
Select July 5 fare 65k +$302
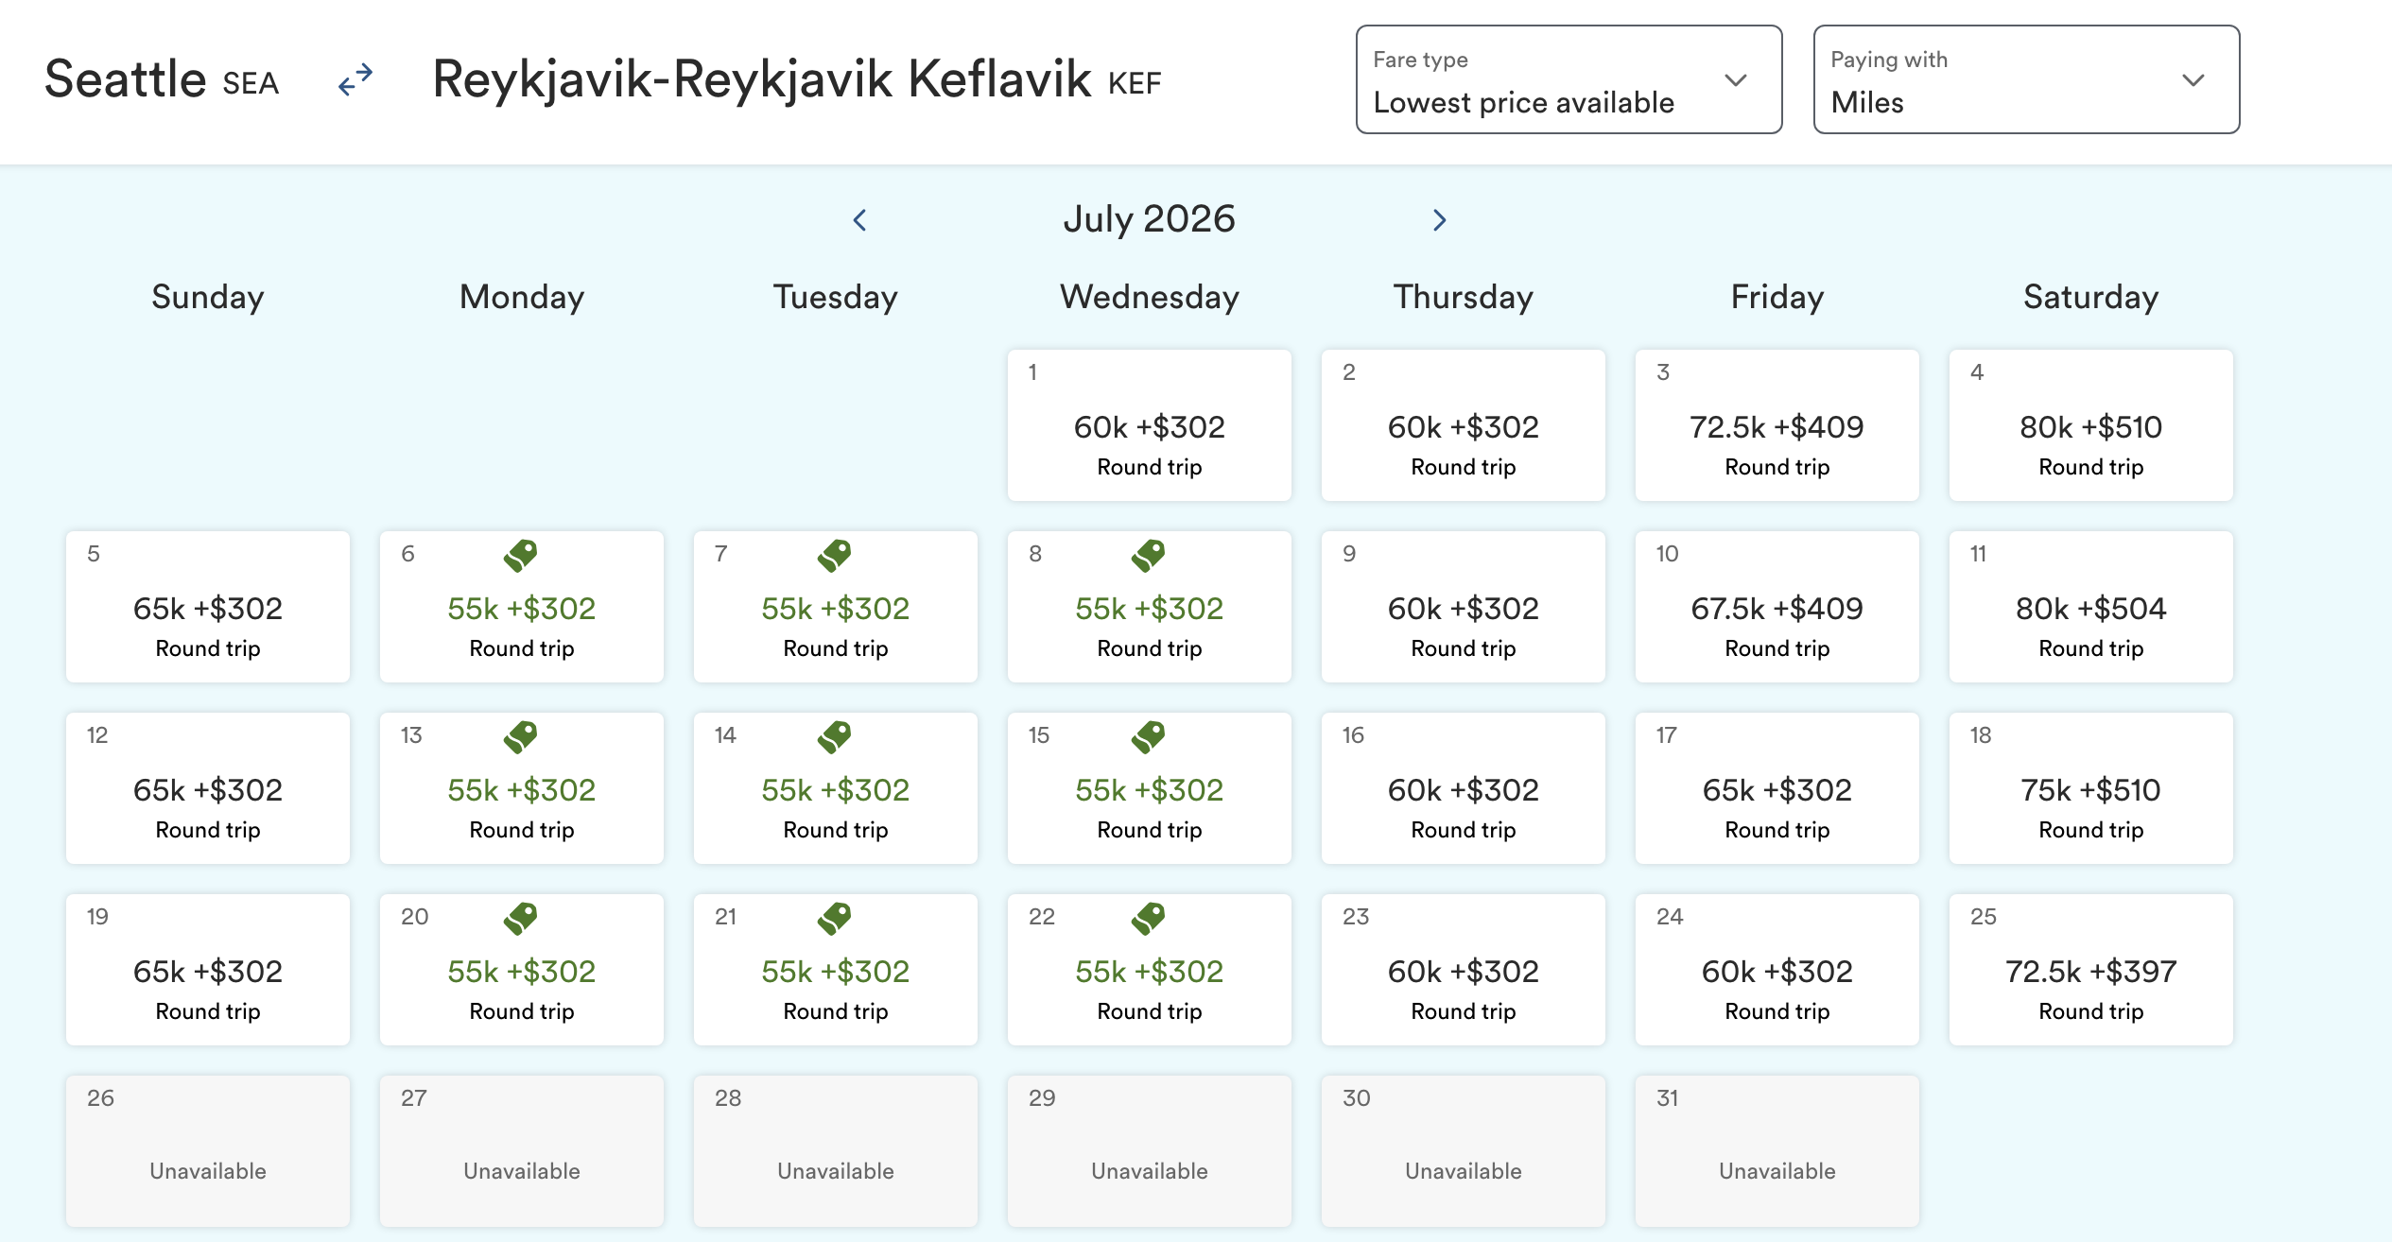(x=208, y=607)
